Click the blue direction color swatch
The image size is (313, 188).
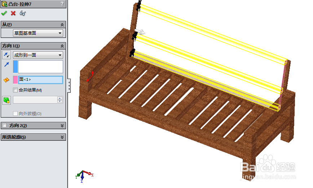point(16,67)
